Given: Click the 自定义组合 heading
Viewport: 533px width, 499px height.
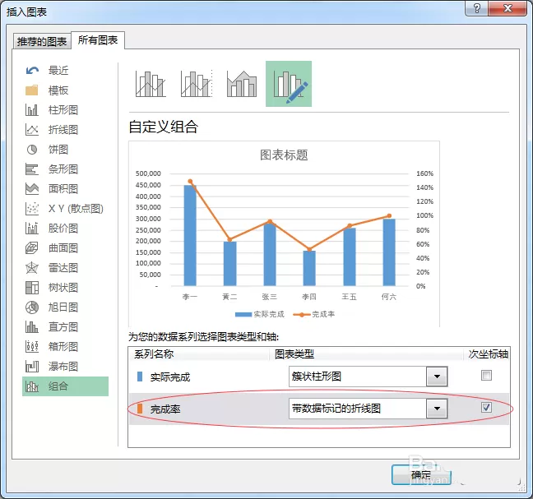Looking at the screenshot, I should [x=164, y=127].
